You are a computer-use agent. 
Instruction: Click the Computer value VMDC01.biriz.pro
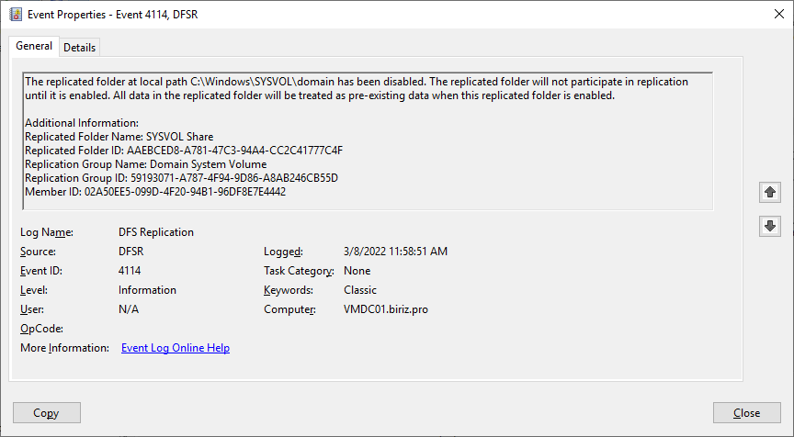coord(386,309)
